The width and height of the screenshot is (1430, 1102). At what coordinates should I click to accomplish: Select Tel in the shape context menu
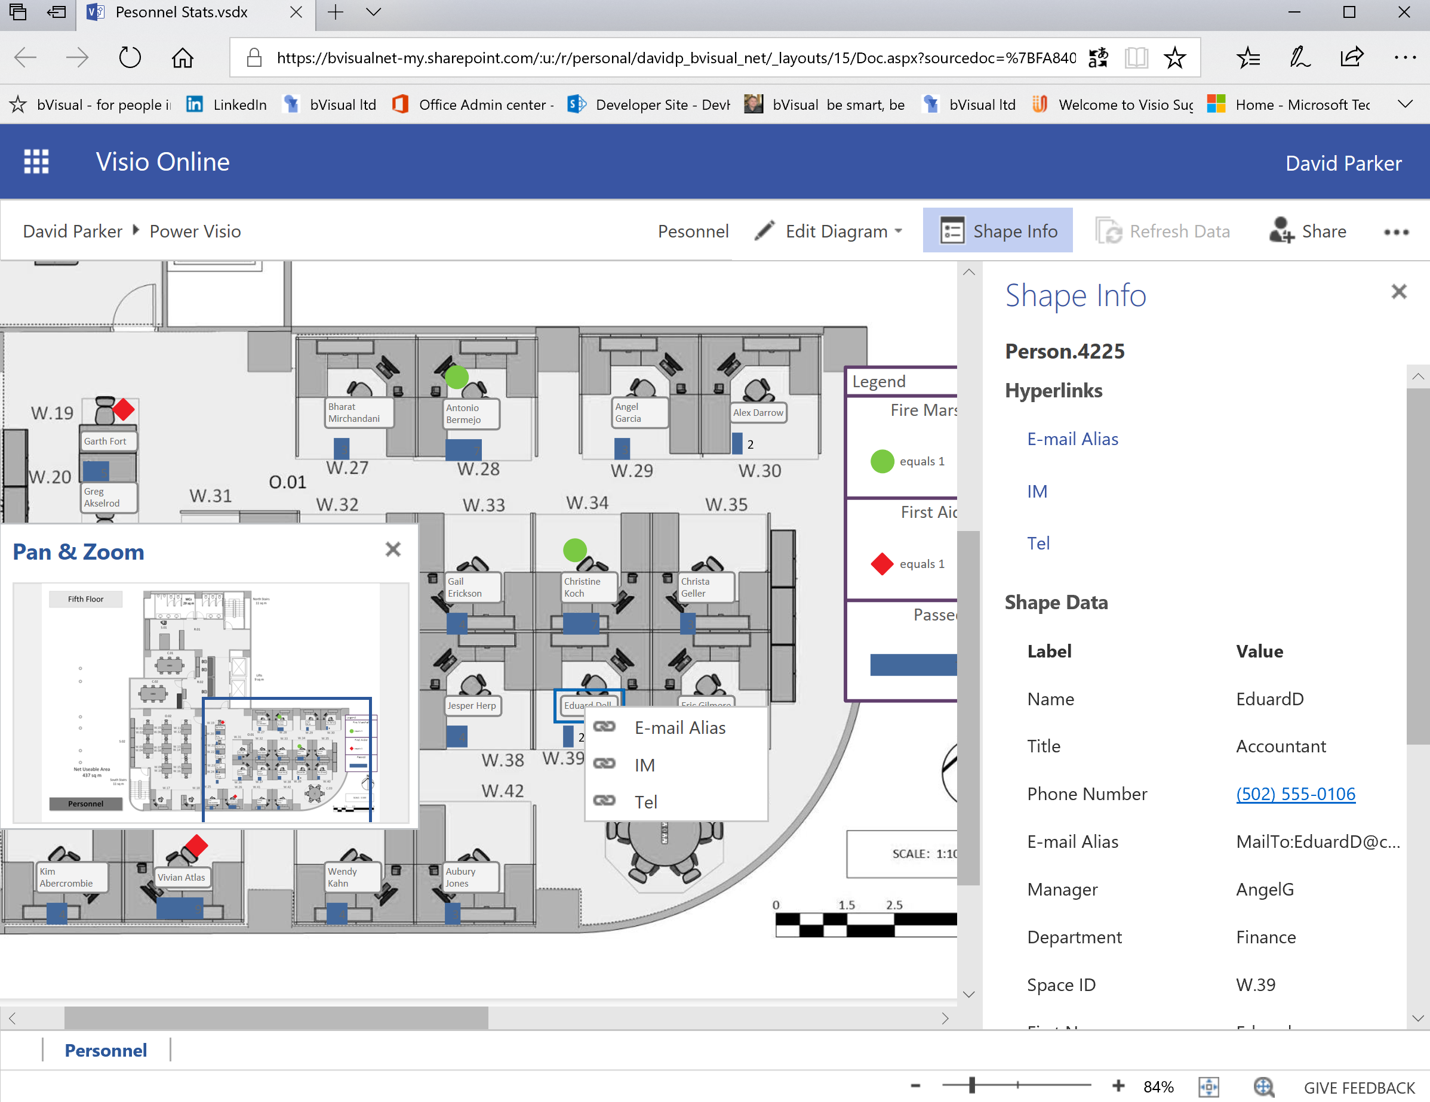pyautogui.click(x=676, y=802)
